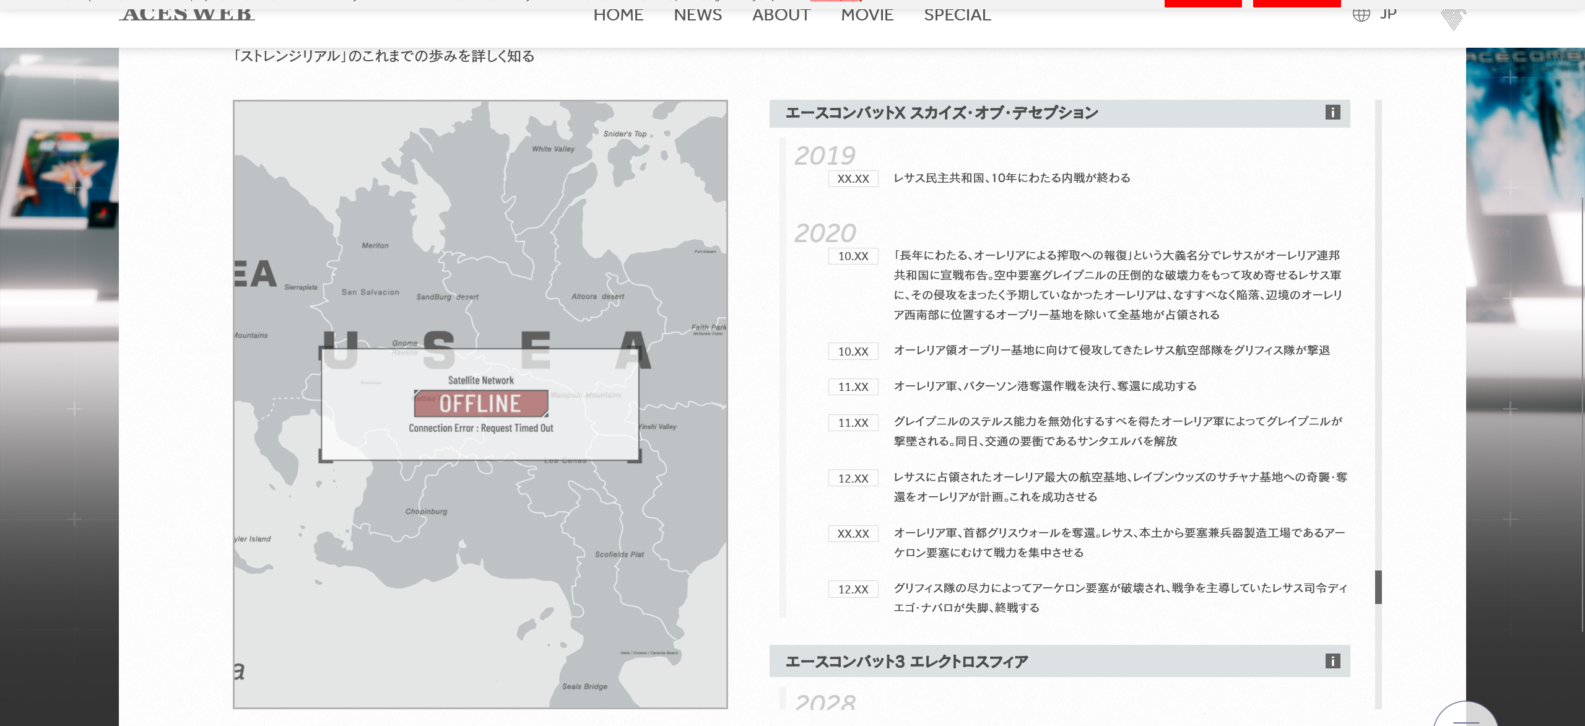Click the 'Satellite Network' text in dialog
The width and height of the screenshot is (1585, 726).
click(x=481, y=380)
